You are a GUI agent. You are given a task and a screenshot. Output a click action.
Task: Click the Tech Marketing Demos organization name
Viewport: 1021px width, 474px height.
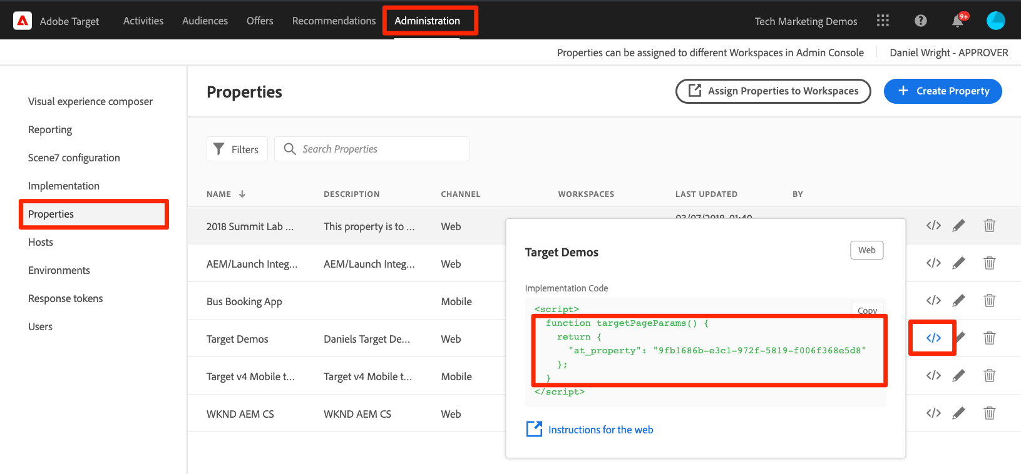[x=806, y=21]
